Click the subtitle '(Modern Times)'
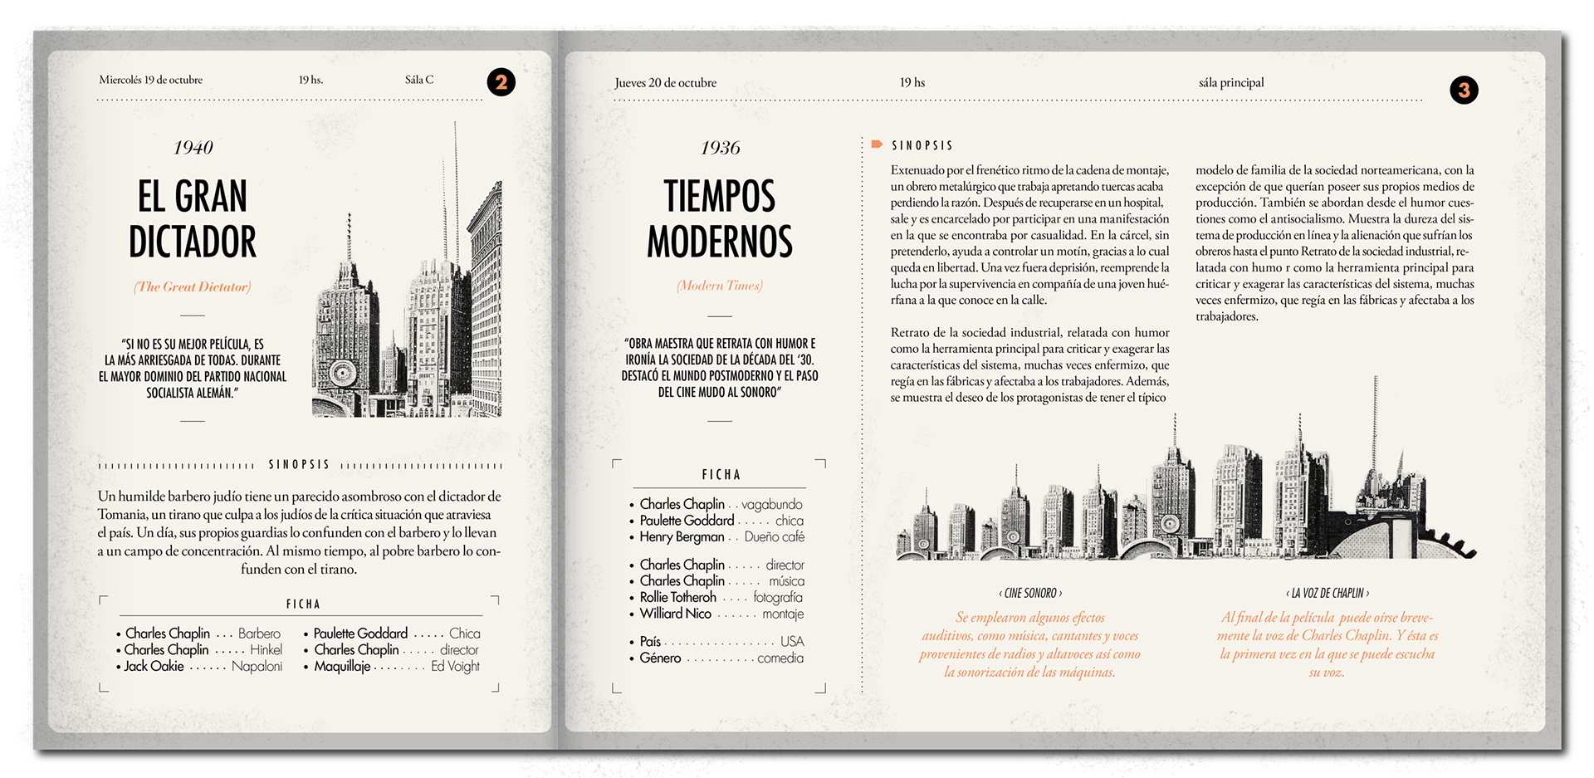This screenshot has width=1594, height=778. point(720,286)
